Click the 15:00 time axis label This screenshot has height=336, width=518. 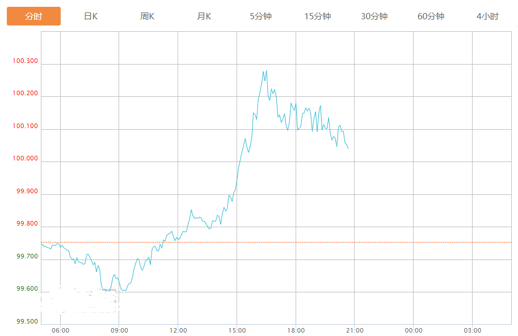coord(237,330)
